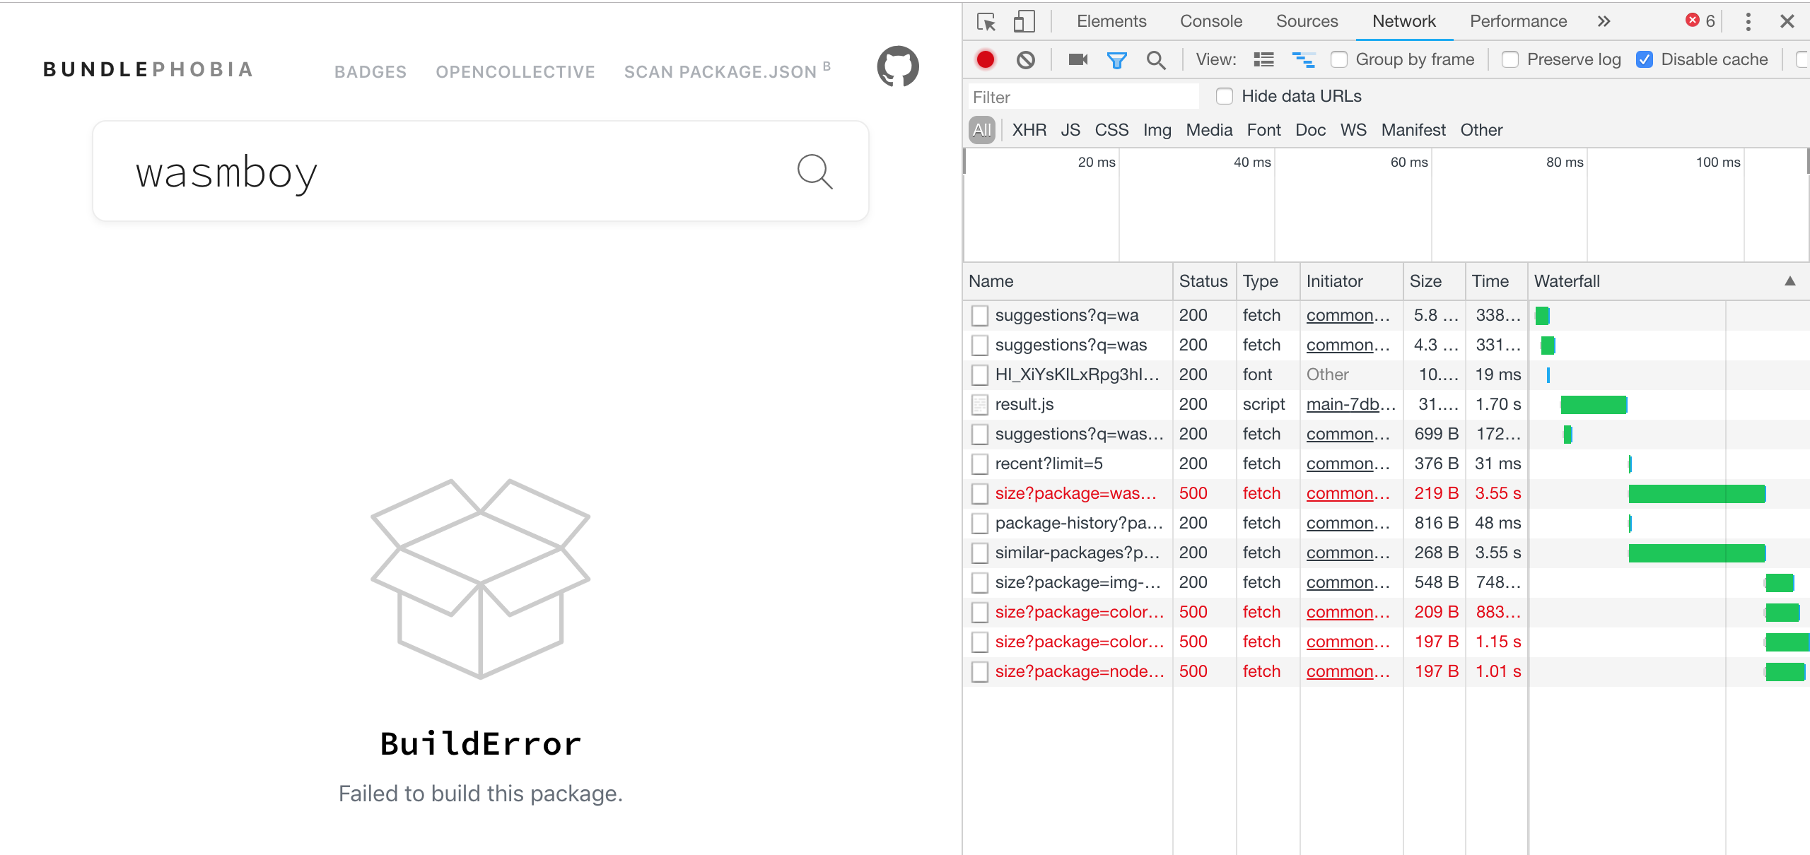Image resolution: width=1810 pixels, height=855 pixels.
Task: Open network search with the magnifier icon
Action: pyautogui.click(x=1156, y=59)
